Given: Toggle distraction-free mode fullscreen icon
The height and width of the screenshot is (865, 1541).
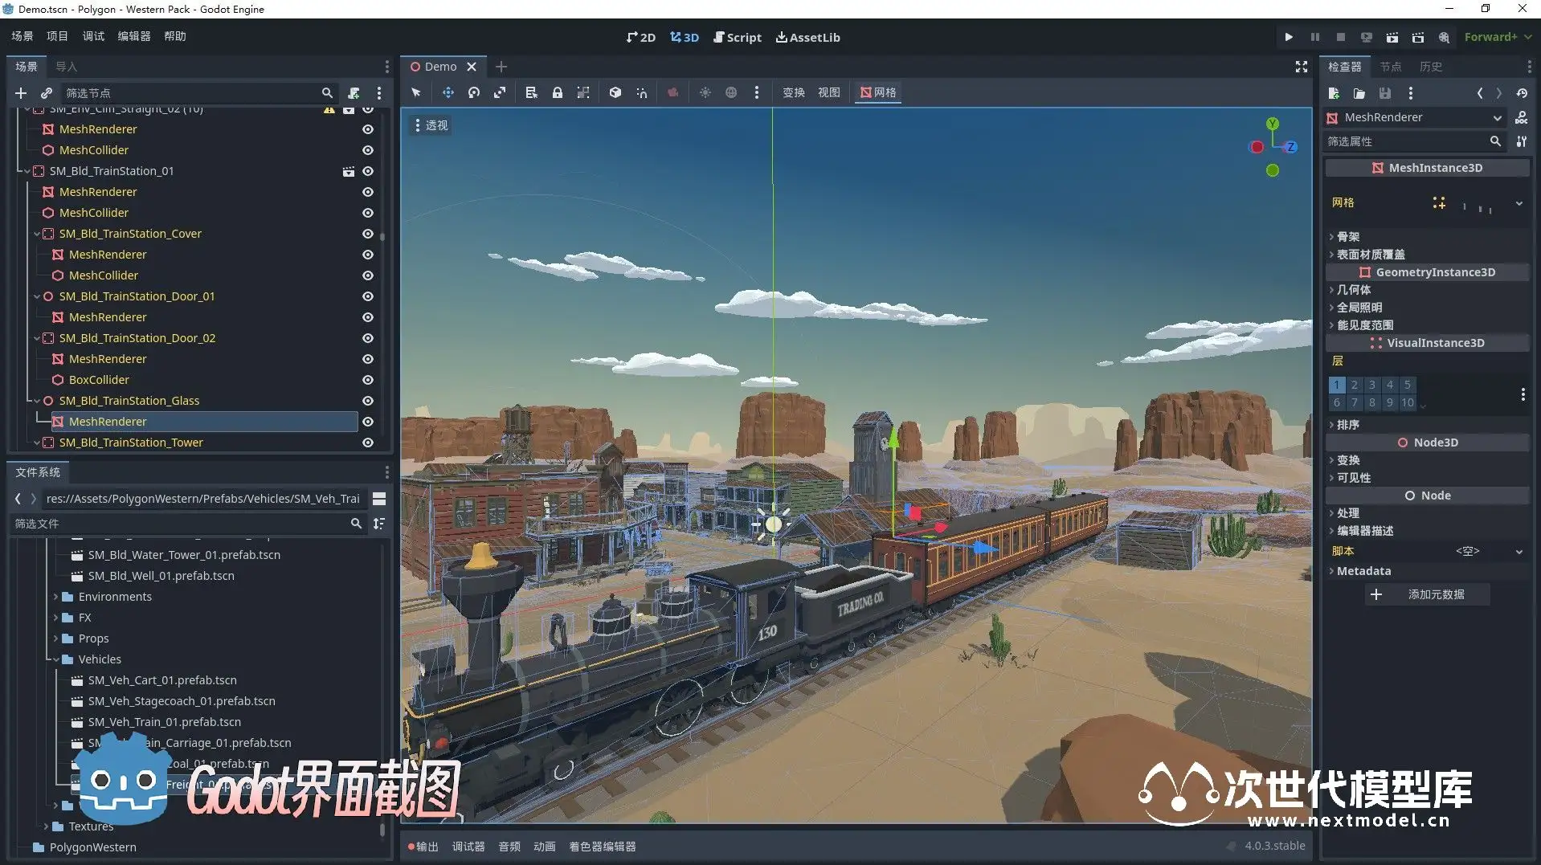Looking at the screenshot, I should point(1301,67).
